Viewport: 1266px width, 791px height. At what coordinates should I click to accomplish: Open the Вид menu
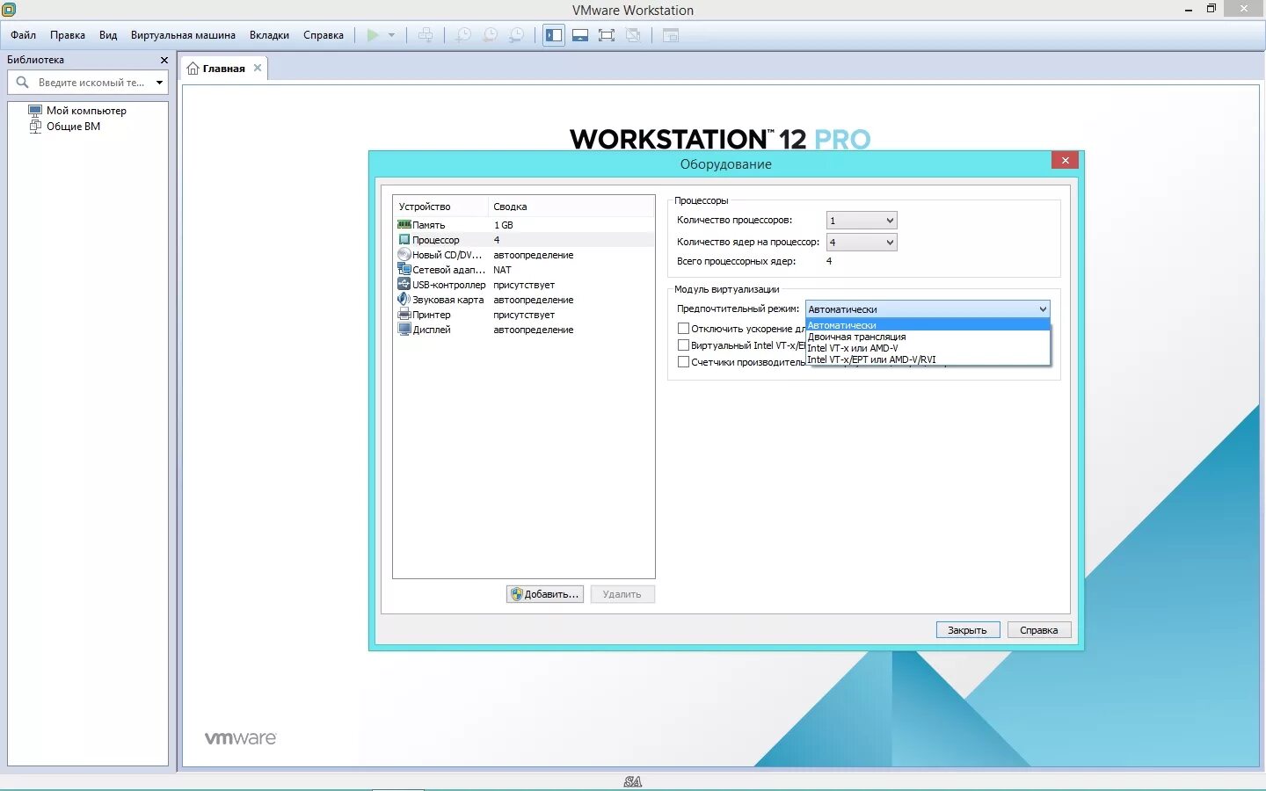108,35
